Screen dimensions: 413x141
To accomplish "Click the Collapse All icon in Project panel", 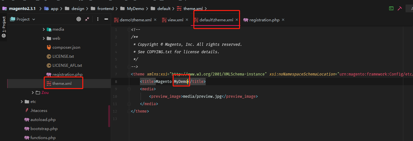I will [x=87, y=19].
